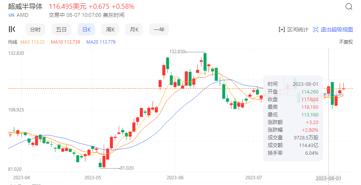
Task: Click 退出超级视图 to exit super view
Action: (x=336, y=29)
